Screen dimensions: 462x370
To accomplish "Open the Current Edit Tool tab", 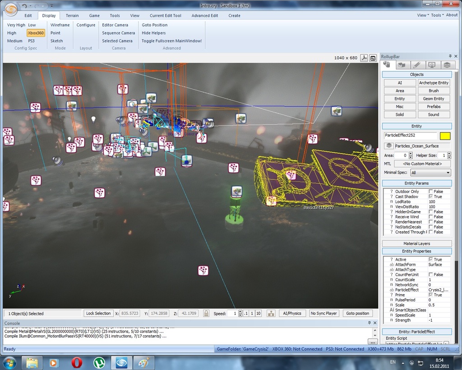I will click(x=165, y=16).
